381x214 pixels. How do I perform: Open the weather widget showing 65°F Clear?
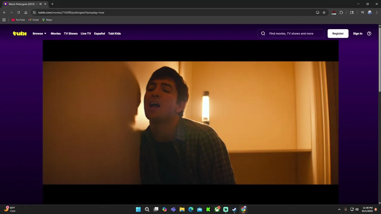10,210
